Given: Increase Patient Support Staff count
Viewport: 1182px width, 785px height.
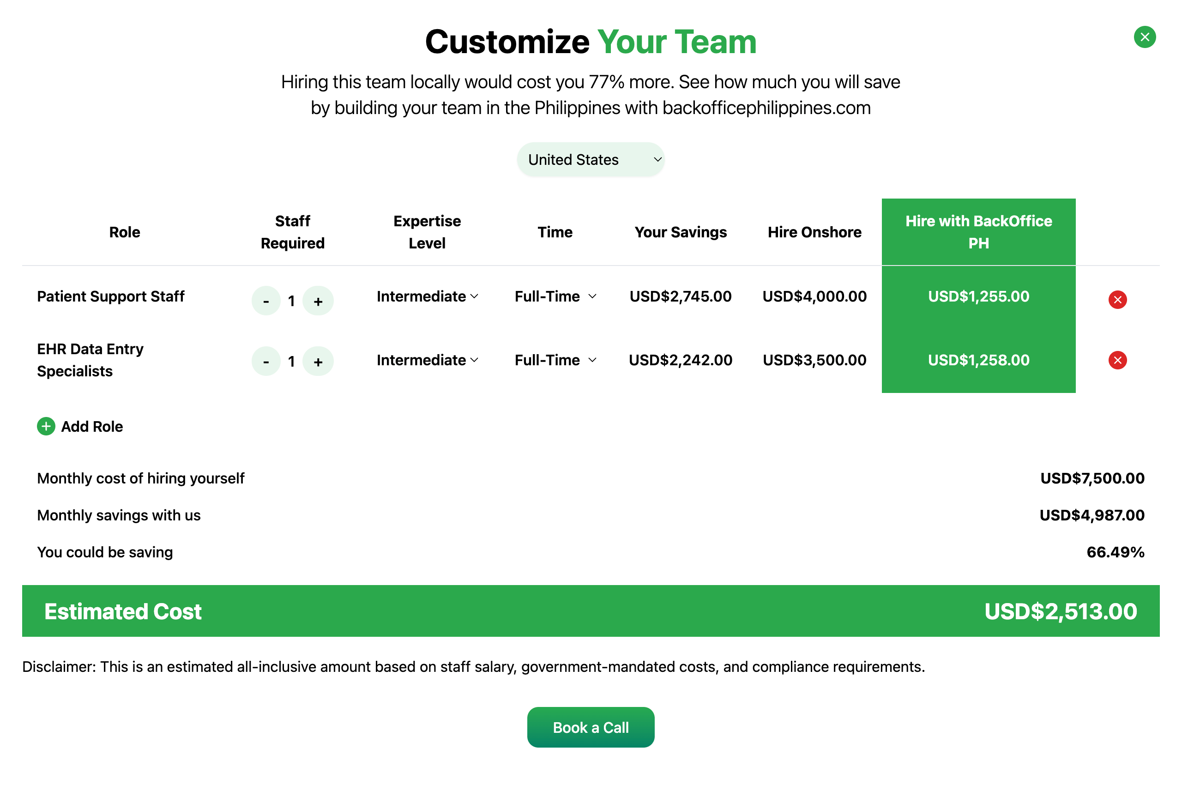Looking at the screenshot, I should [318, 301].
